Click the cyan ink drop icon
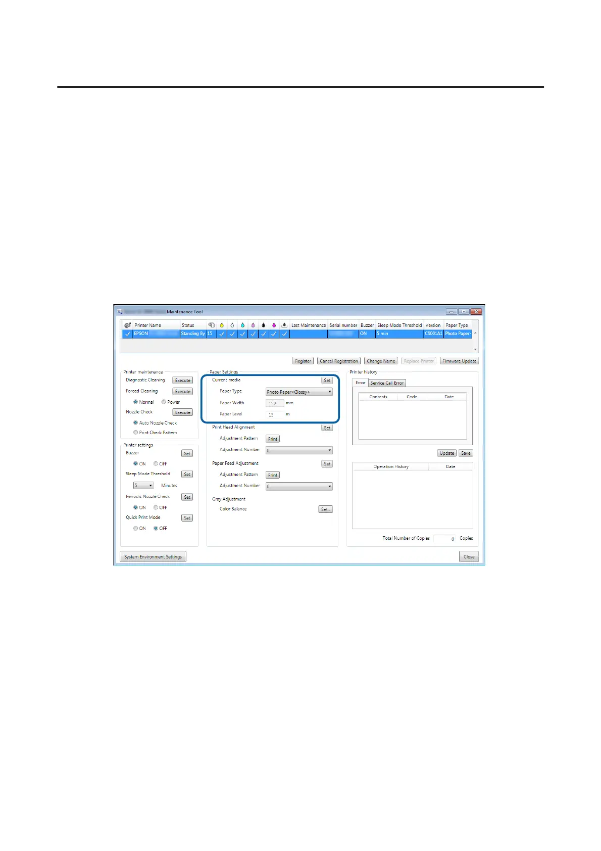Viewport: 601px width, 851px height. [x=242, y=325]
